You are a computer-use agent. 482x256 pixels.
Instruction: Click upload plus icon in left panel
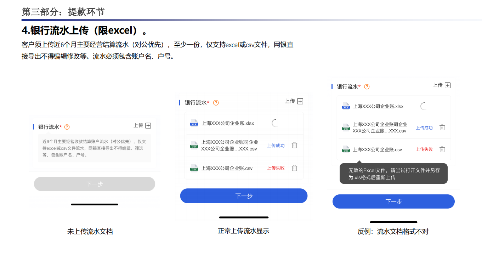point(148,126)
